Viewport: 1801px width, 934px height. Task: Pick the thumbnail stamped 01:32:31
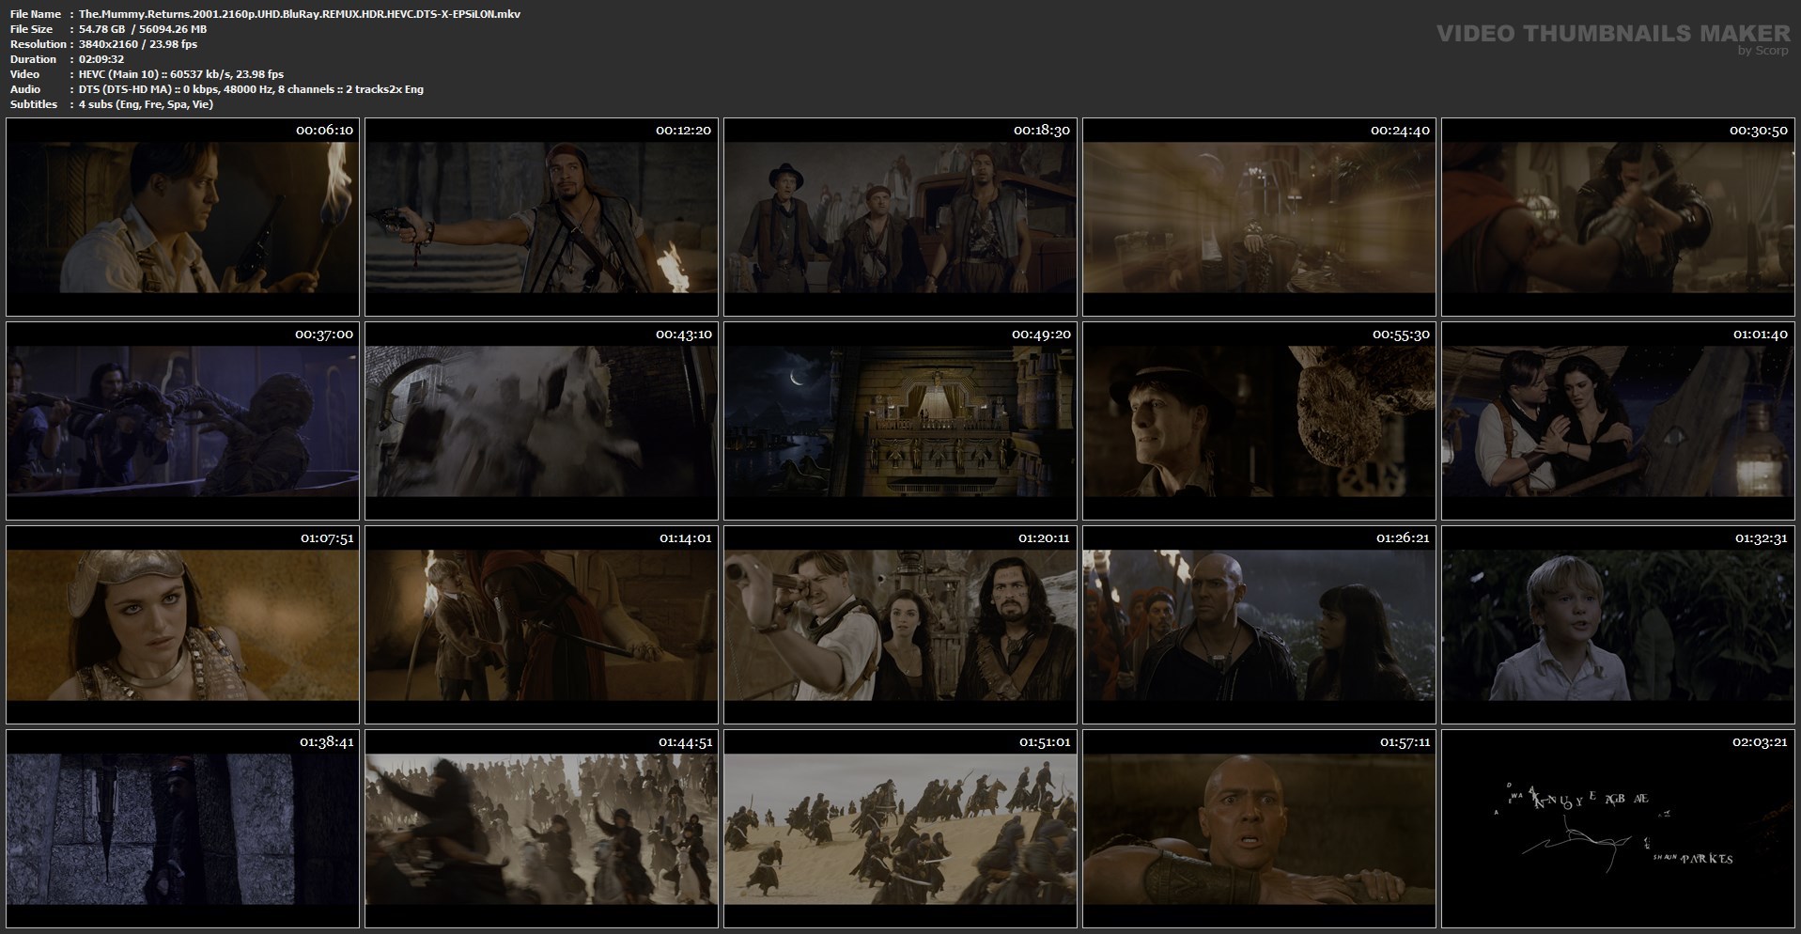click(1618, 625)
